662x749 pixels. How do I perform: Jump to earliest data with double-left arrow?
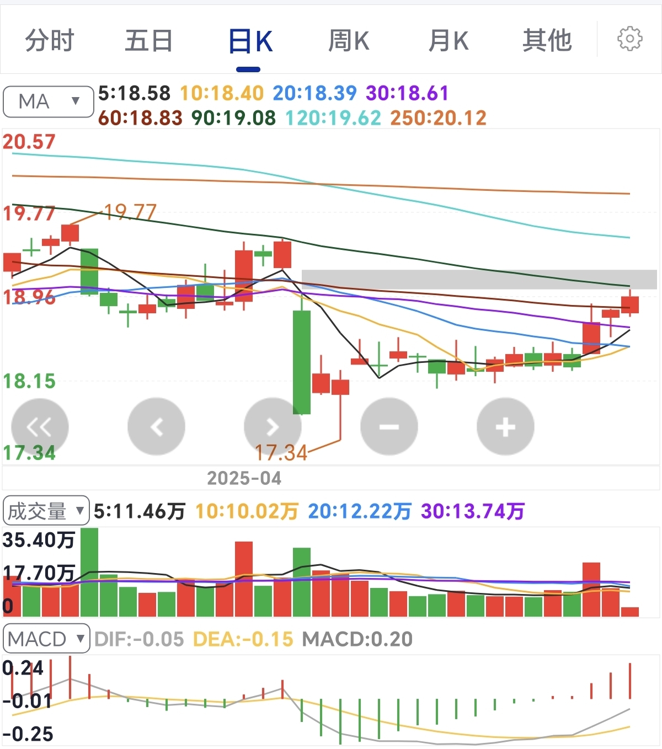point(40,426)
